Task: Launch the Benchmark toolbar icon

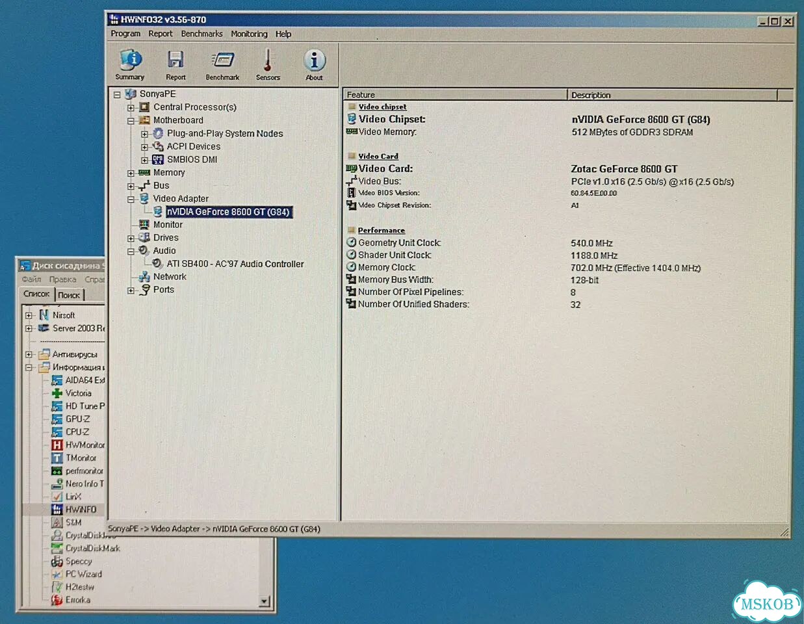Action: (222, 65)
